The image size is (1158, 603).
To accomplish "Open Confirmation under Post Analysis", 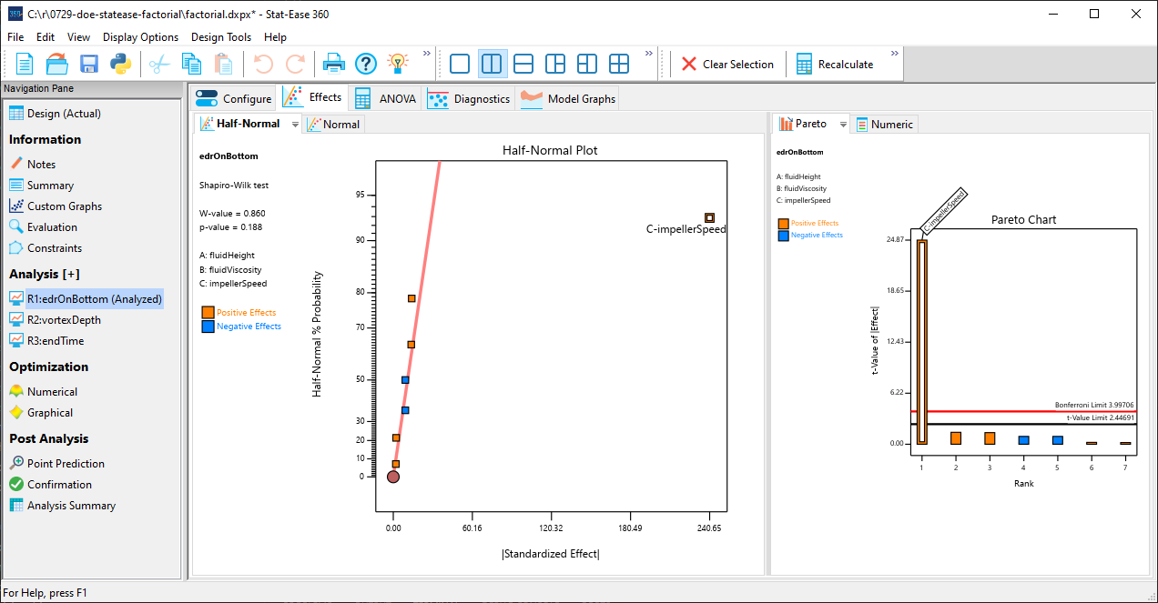I will pos(50,485).
